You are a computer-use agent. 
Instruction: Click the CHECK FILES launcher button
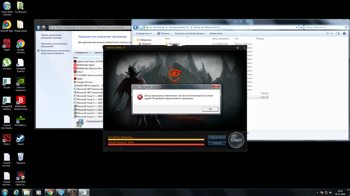point(217,137)
